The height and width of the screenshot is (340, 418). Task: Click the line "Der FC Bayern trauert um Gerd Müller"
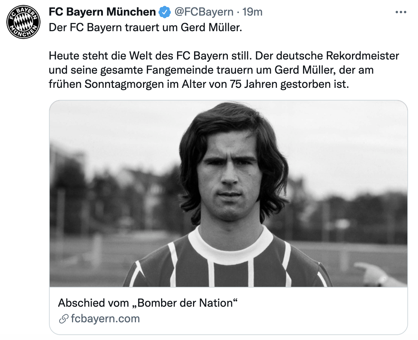point(145,28)
